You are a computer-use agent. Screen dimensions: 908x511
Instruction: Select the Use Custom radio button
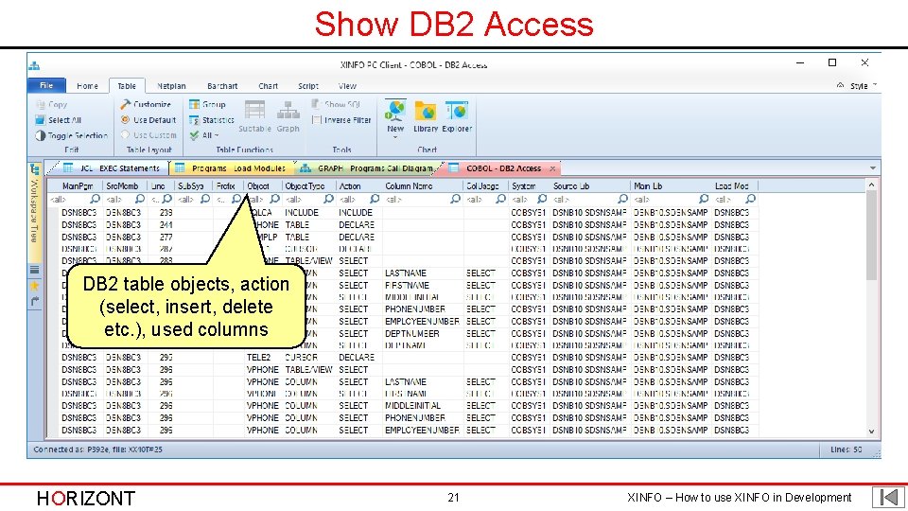pos(125,135)
